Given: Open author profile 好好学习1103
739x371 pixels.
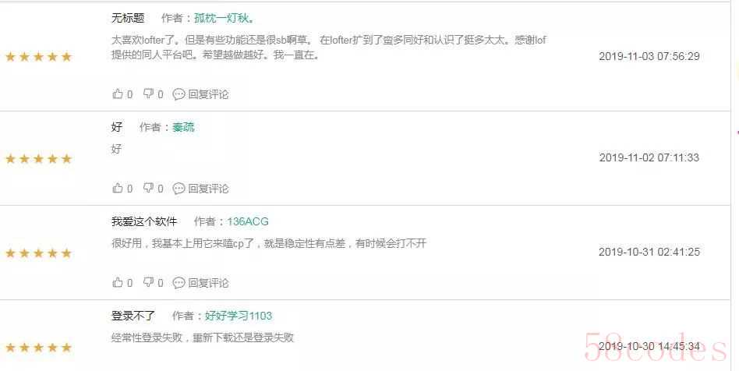Looking at the screenshot, I should [239, 316].
